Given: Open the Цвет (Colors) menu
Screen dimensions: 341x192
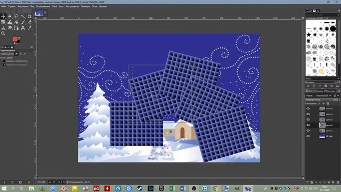Looking at the screenshot, I should (x=61, y=6).
